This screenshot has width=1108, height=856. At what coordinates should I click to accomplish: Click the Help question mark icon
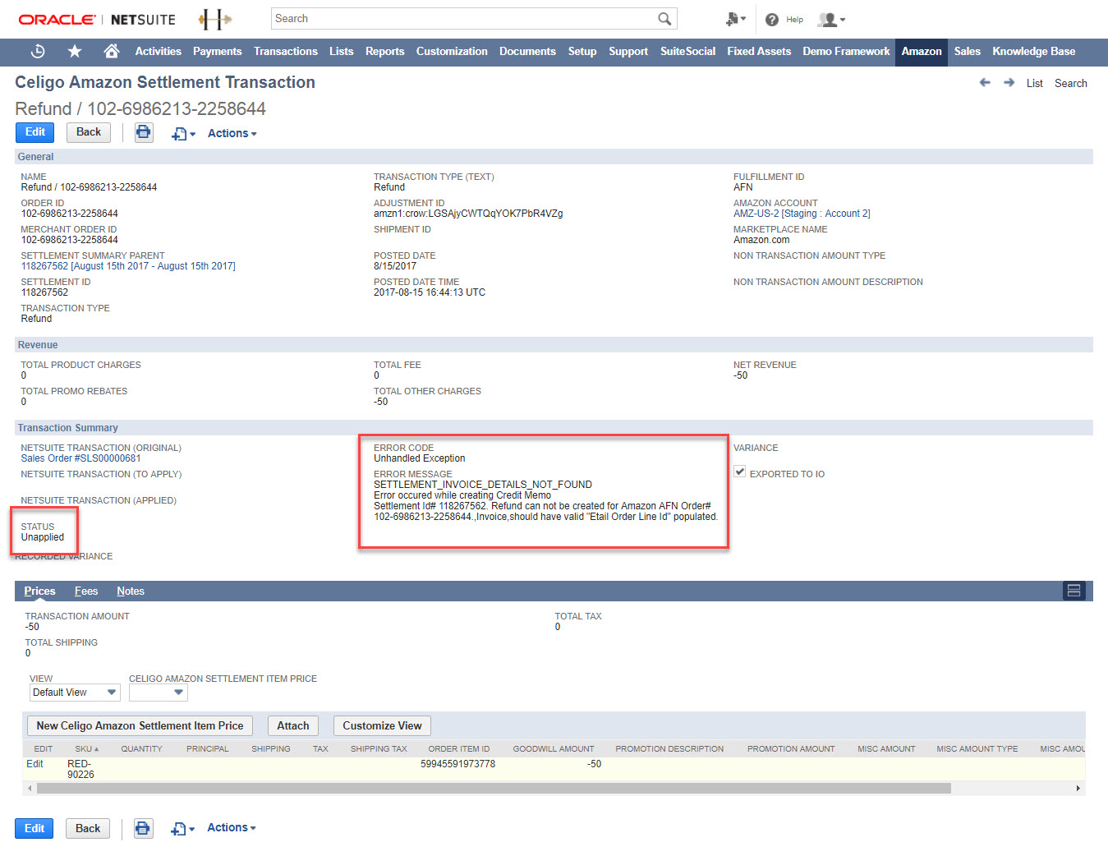(772, 20)
